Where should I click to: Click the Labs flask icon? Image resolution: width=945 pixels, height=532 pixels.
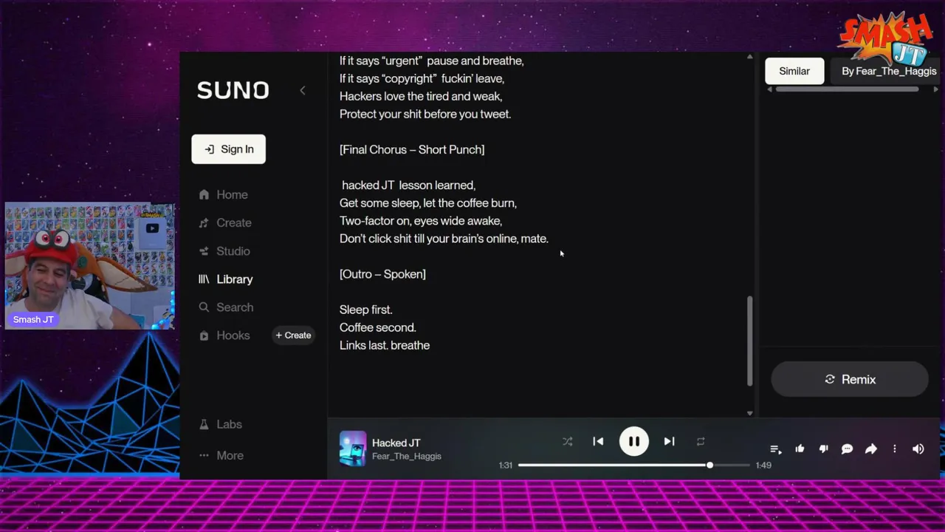(x=204, y=424)
